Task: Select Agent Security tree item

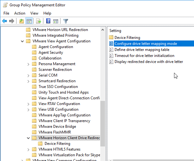Action: [51, 53]
